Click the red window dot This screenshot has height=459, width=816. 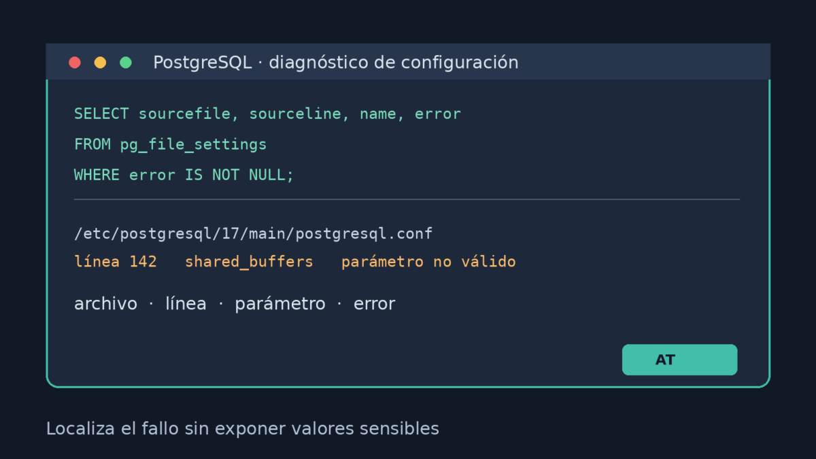75,63
